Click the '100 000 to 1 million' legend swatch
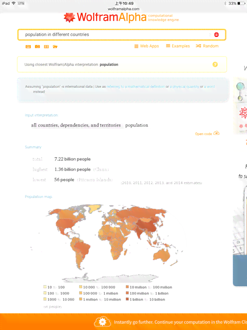 tap(81, 293)
